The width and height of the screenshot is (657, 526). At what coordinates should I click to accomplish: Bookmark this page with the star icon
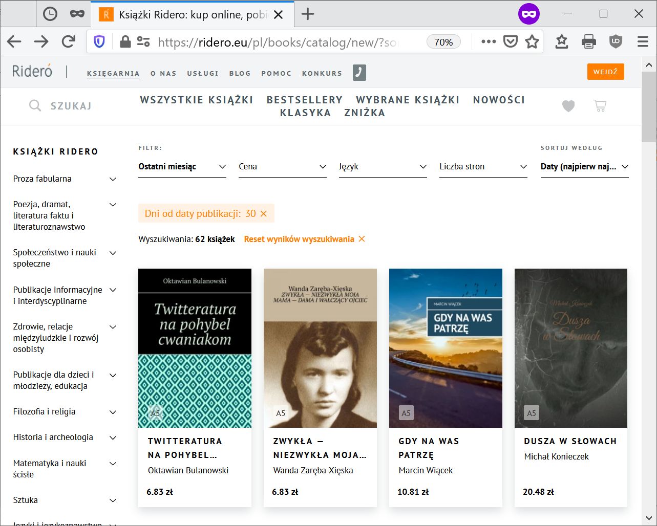(532, 42)
